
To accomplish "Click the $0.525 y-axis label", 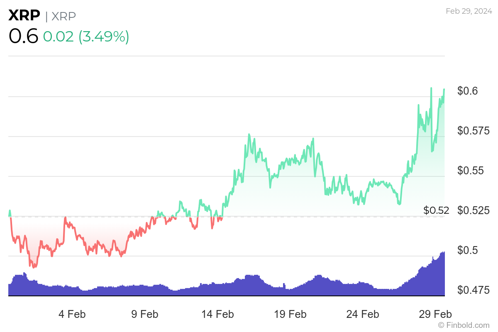I will 474,210.
